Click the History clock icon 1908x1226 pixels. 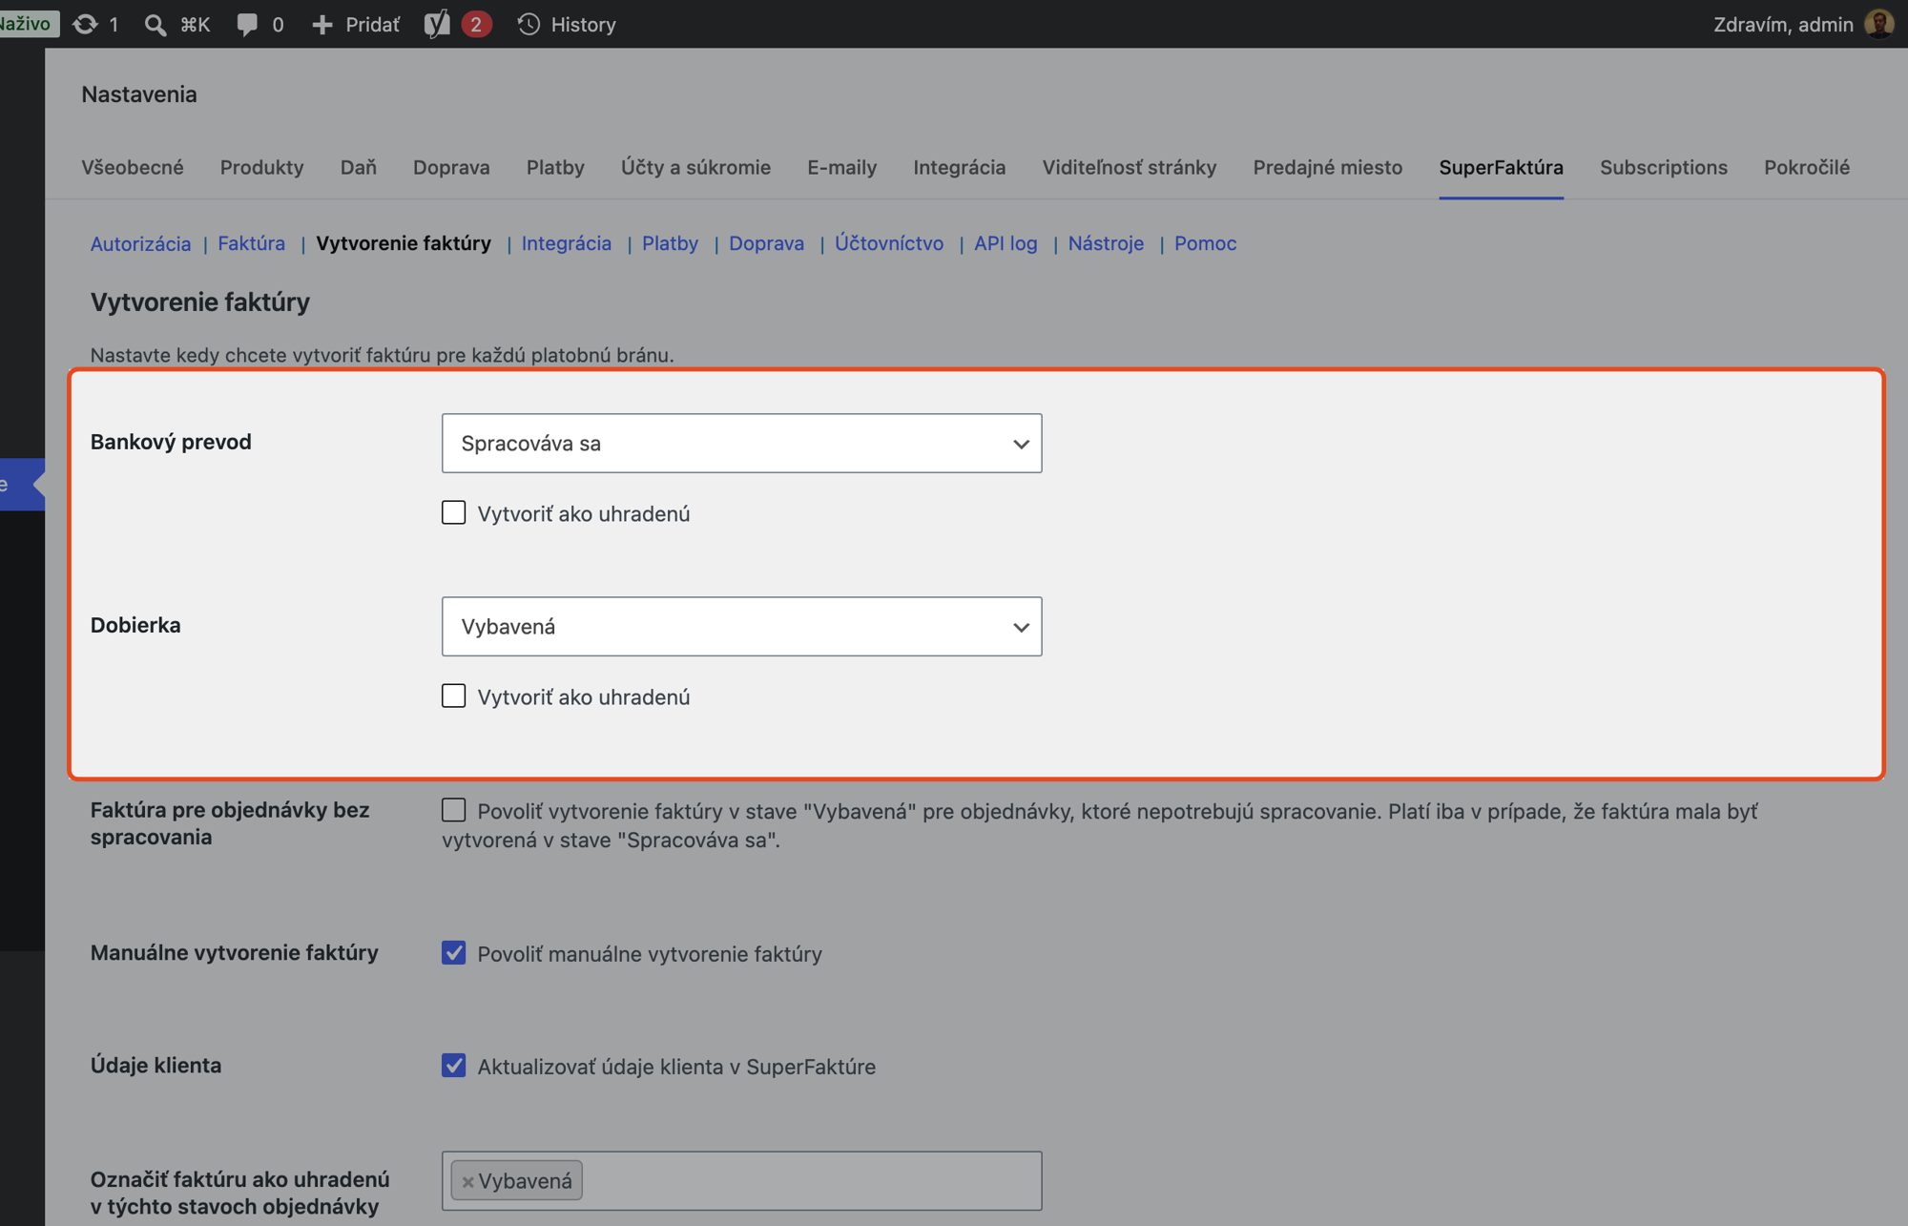click(x=529, y=24)
